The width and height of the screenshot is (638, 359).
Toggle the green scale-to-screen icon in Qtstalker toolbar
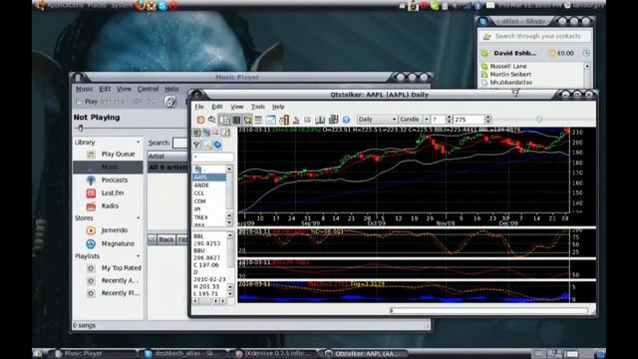tap(247, 120)
